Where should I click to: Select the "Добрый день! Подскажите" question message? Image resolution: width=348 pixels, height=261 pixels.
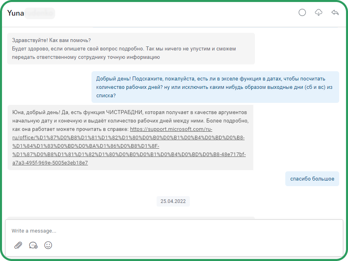215,87
